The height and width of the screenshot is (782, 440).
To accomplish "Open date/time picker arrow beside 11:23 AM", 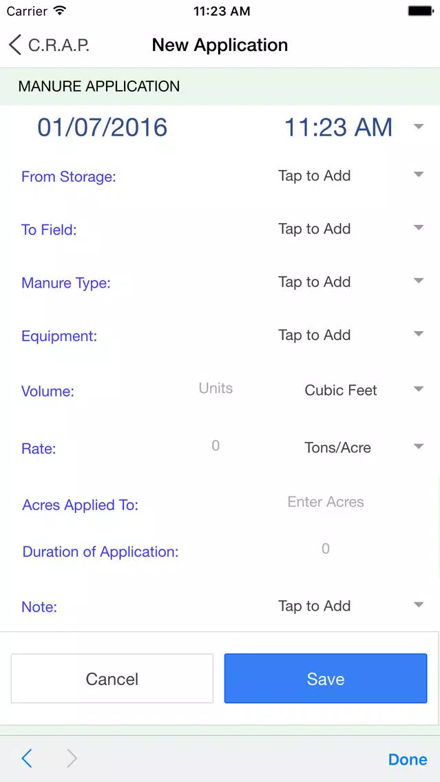I will tap(419, 127).
